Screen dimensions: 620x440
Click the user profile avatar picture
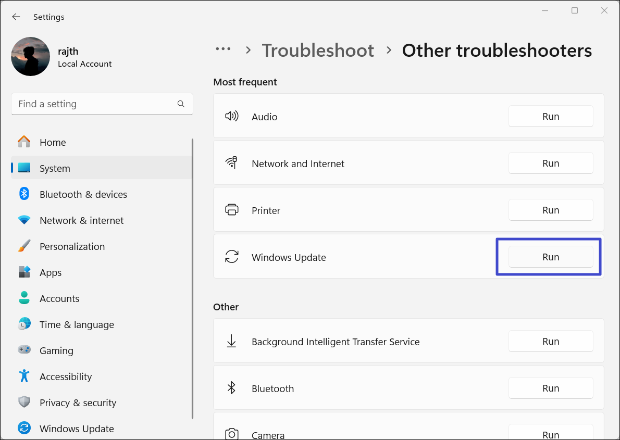click(x=30, y=56)
